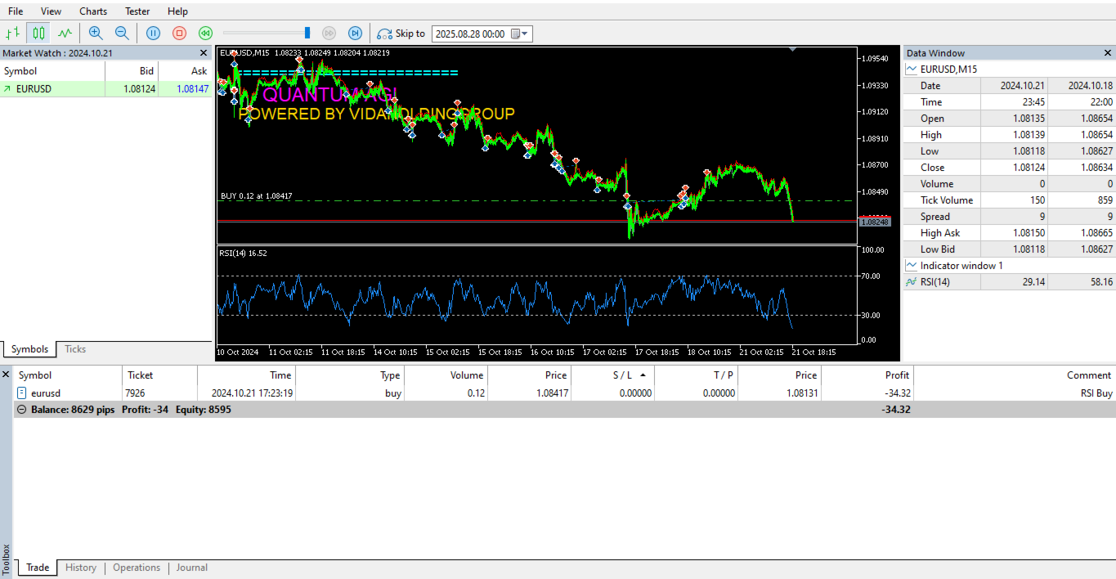Switch to the Ticks tab

tap(74, 349)
